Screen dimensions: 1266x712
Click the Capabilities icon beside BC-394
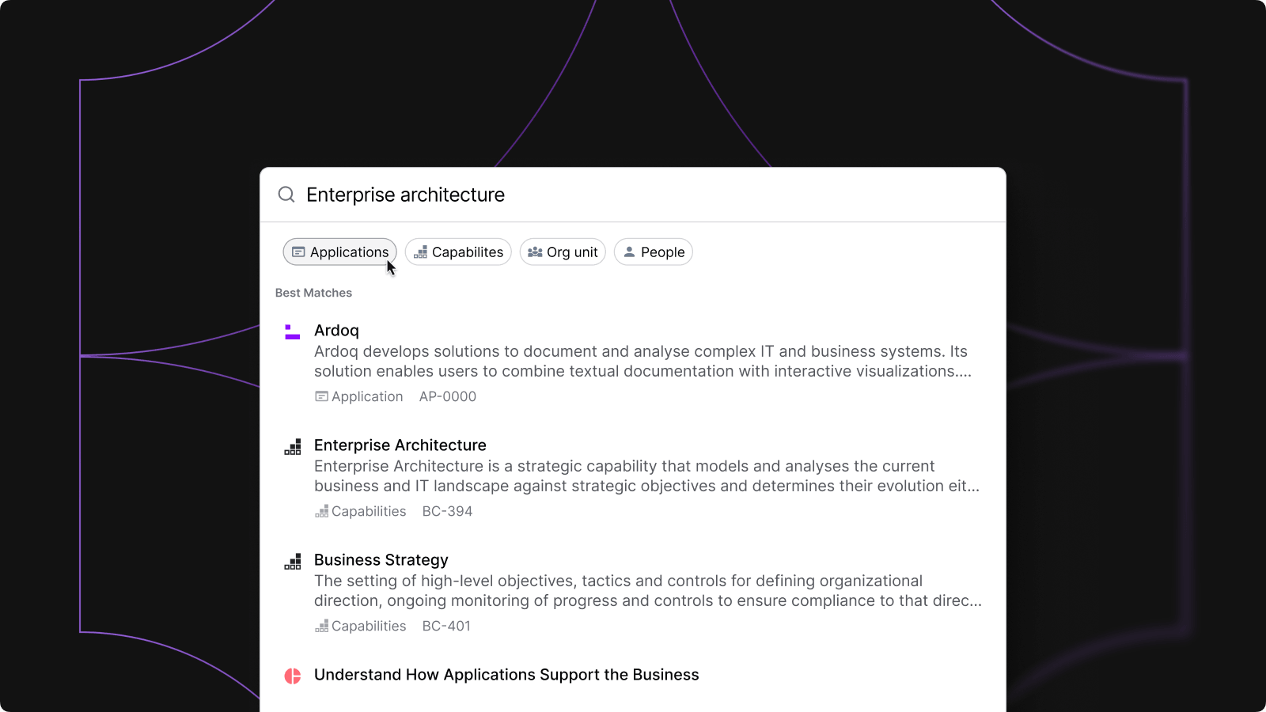tap(322, 512)
